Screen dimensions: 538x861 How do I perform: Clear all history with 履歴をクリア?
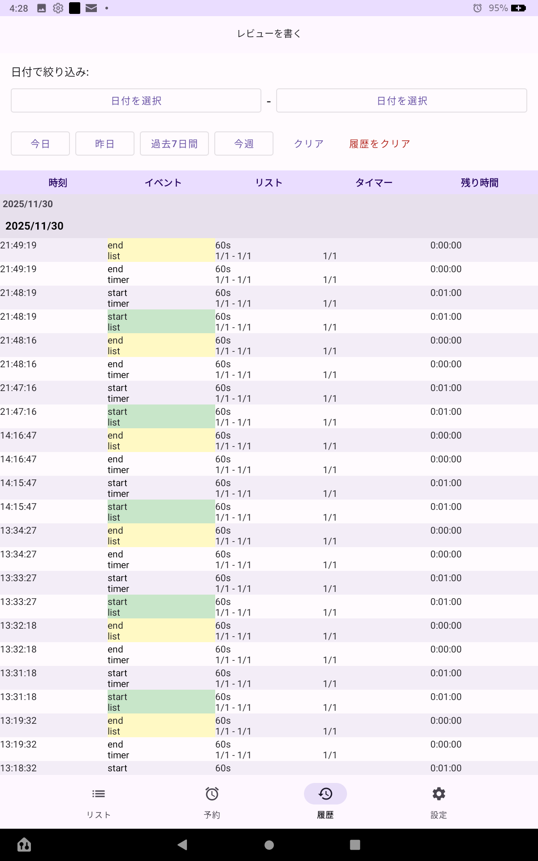click(380, 143)
